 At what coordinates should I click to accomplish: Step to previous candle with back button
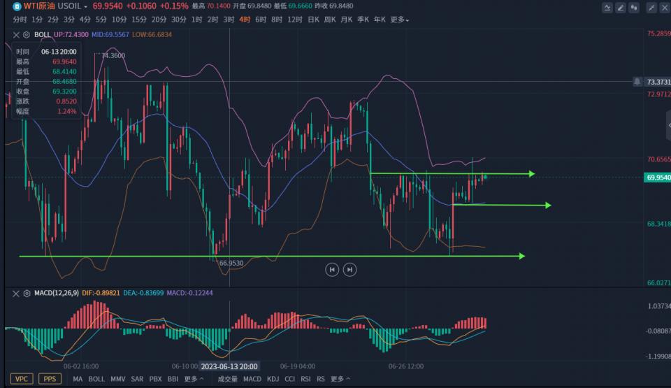coord(332,269)
